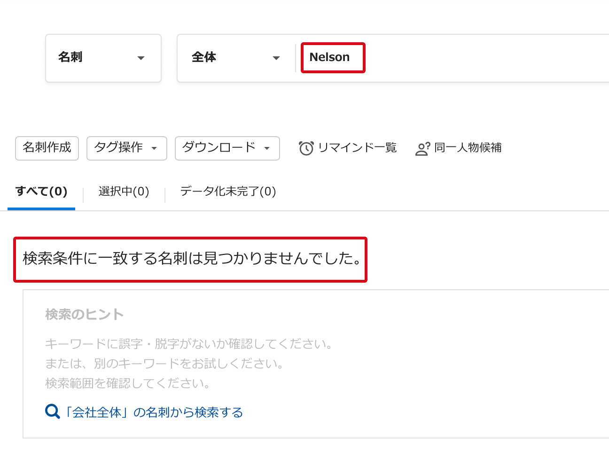The width and height of the screenshot is (609, 462).
Task: Switch to the 選択中(0) tab
Action: point(124,192)
